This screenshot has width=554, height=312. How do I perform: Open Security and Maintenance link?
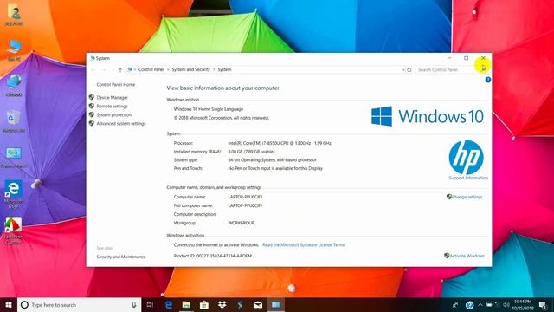[121, 257]
